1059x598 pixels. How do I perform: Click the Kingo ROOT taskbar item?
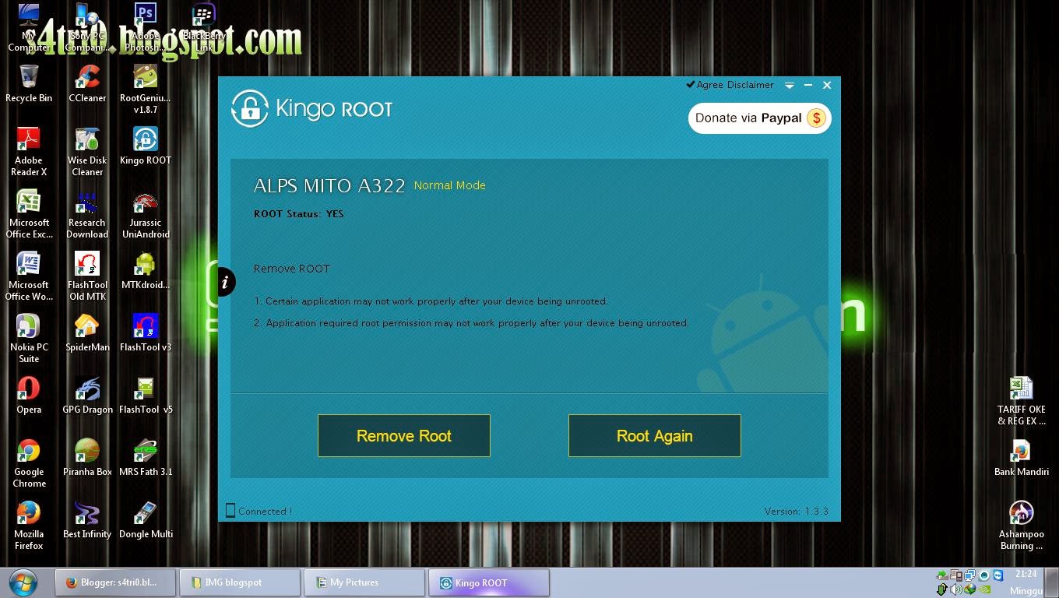pyautogui.click(x=489, y=582)
